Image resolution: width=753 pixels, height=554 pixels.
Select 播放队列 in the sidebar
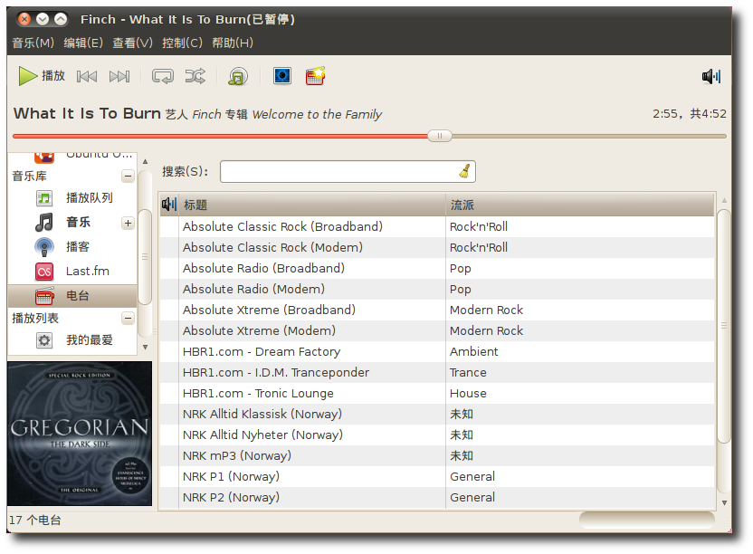coord(72,198)
